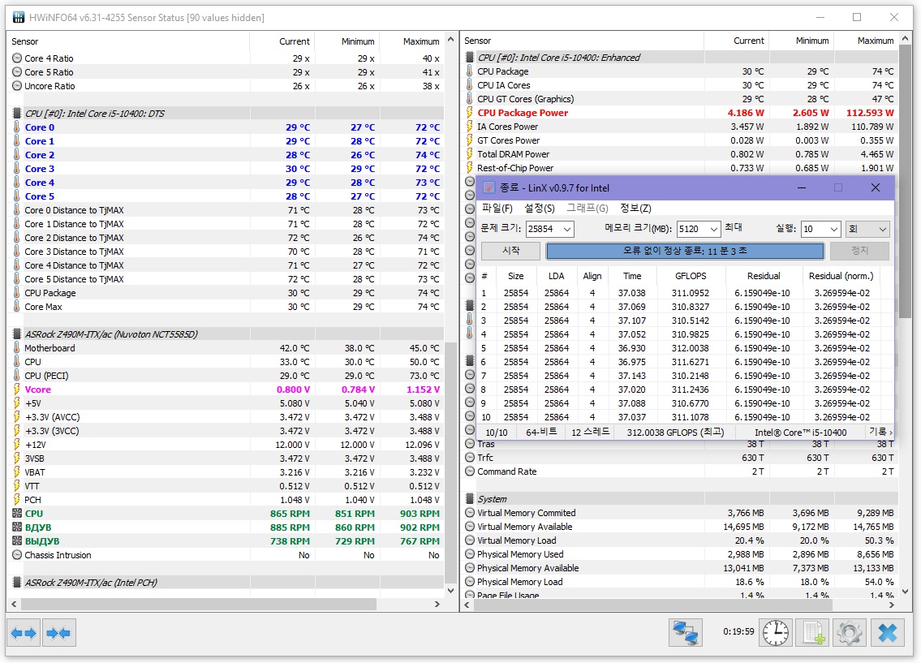The width and height of the screenshot is (921, 663).
Task: Click the Residual (norm.) column header
Action: [x=841, y=276]
